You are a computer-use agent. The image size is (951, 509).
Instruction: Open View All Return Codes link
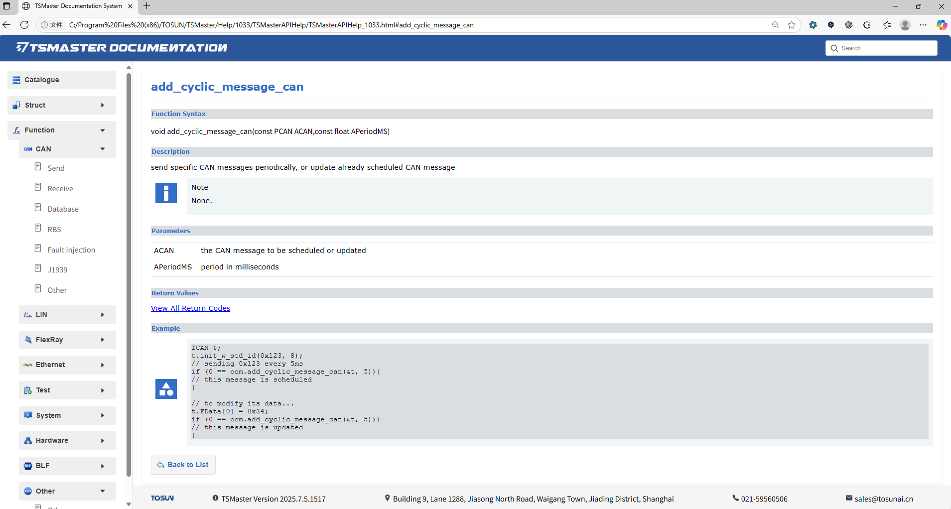coord(191,308)
